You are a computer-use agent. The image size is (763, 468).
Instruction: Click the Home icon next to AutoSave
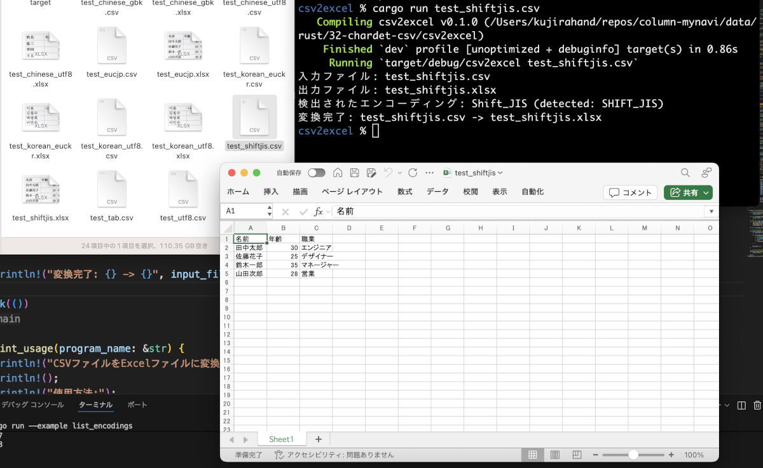tap(338, 172)
